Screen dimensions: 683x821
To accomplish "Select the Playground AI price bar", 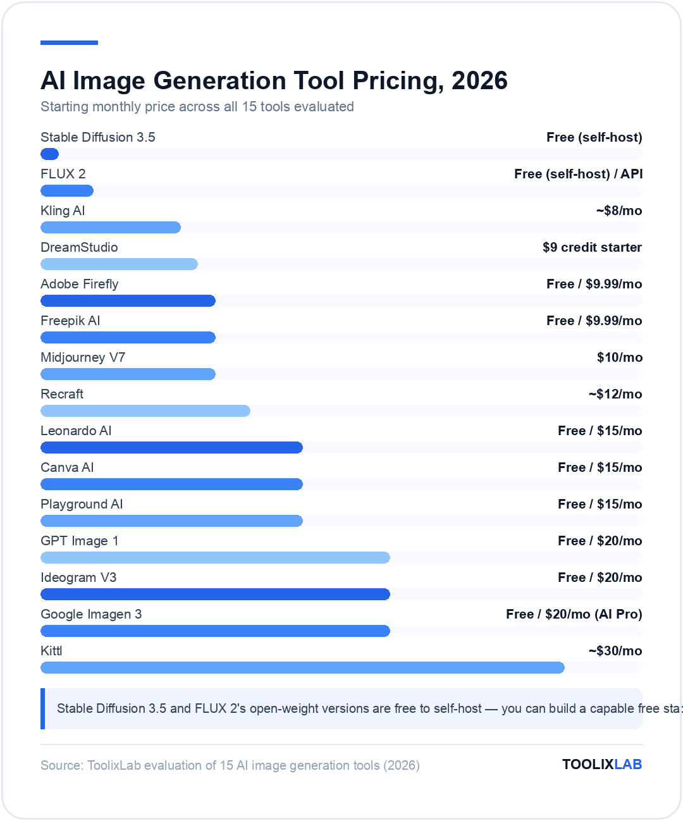I will pyautogui.click(x=171, y=521).
